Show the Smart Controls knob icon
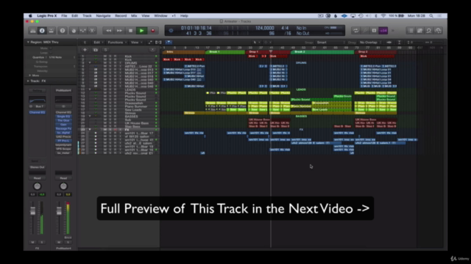Screen dimensions: 471x264 (x=74, y=31)
